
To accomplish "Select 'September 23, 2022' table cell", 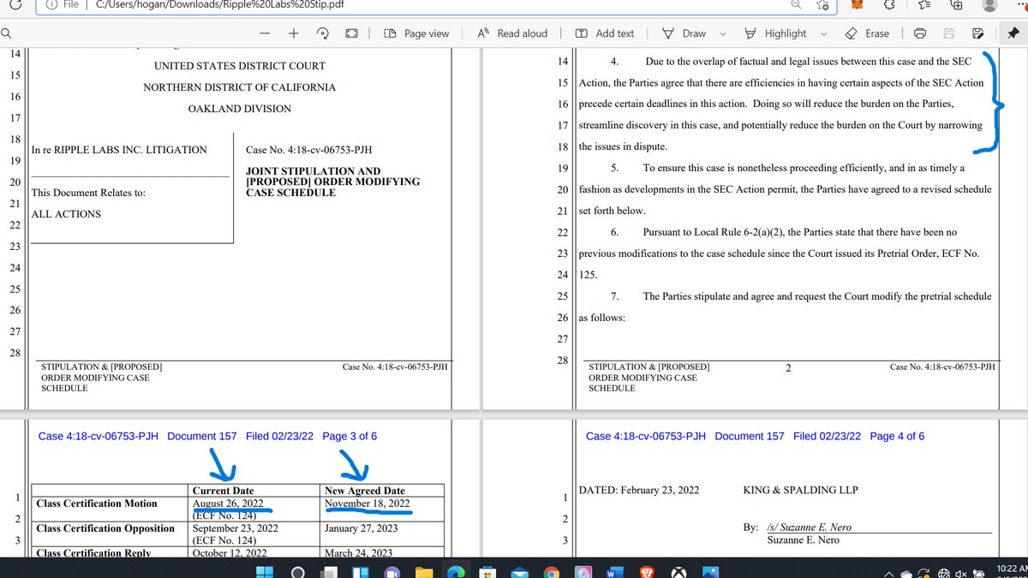I will pyautogui.click(x=234, y=528).
